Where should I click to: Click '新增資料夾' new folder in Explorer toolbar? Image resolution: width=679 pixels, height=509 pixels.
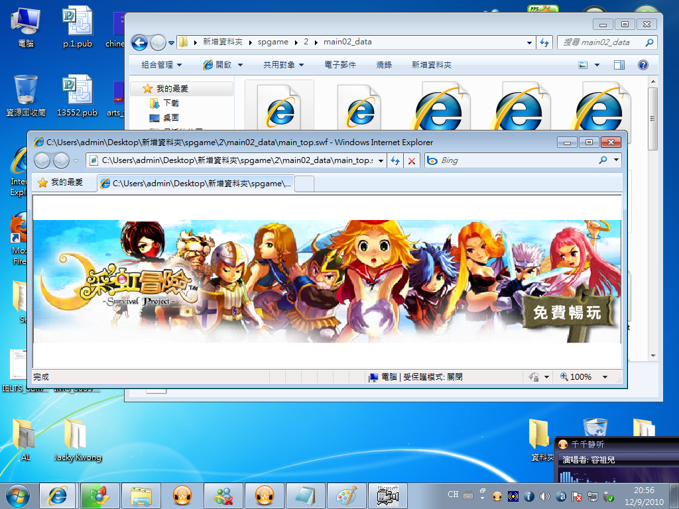[x=431, y=65]
